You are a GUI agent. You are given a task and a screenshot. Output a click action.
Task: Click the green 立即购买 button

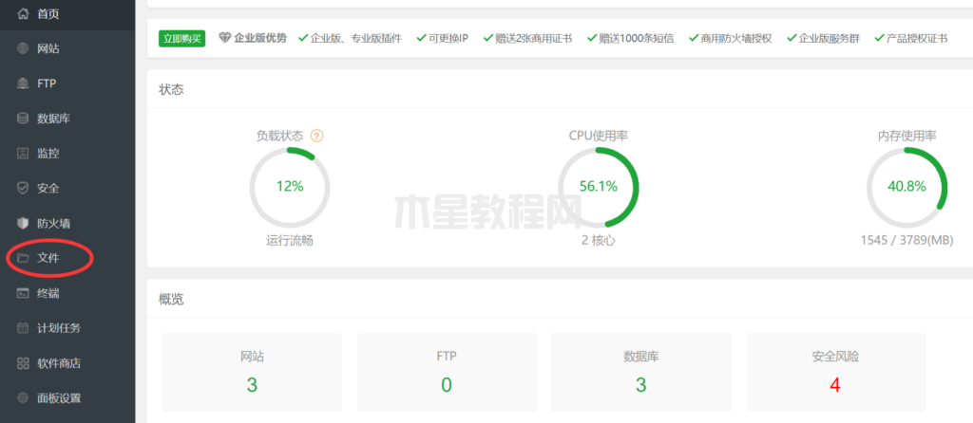point(181,38)
